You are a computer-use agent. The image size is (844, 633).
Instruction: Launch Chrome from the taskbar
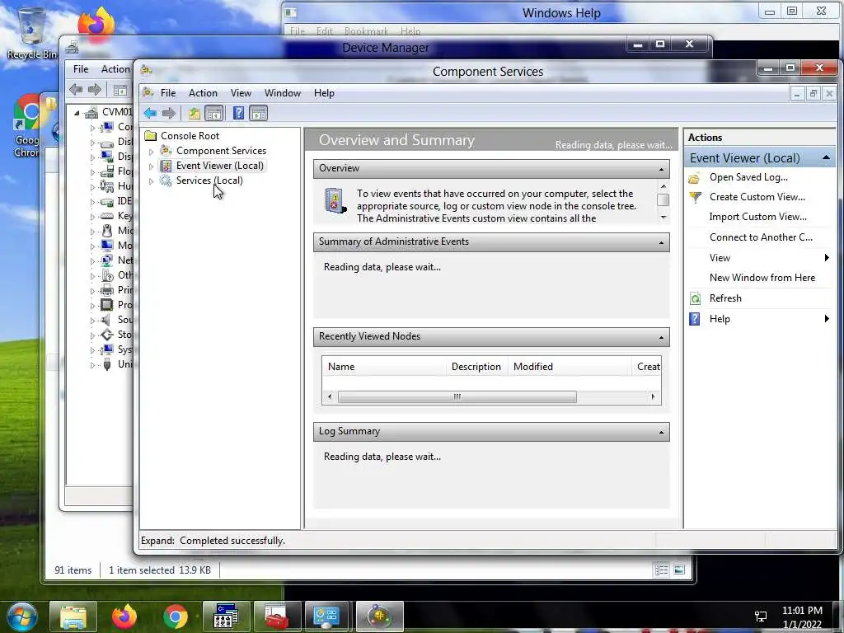(x=176, y=617)
